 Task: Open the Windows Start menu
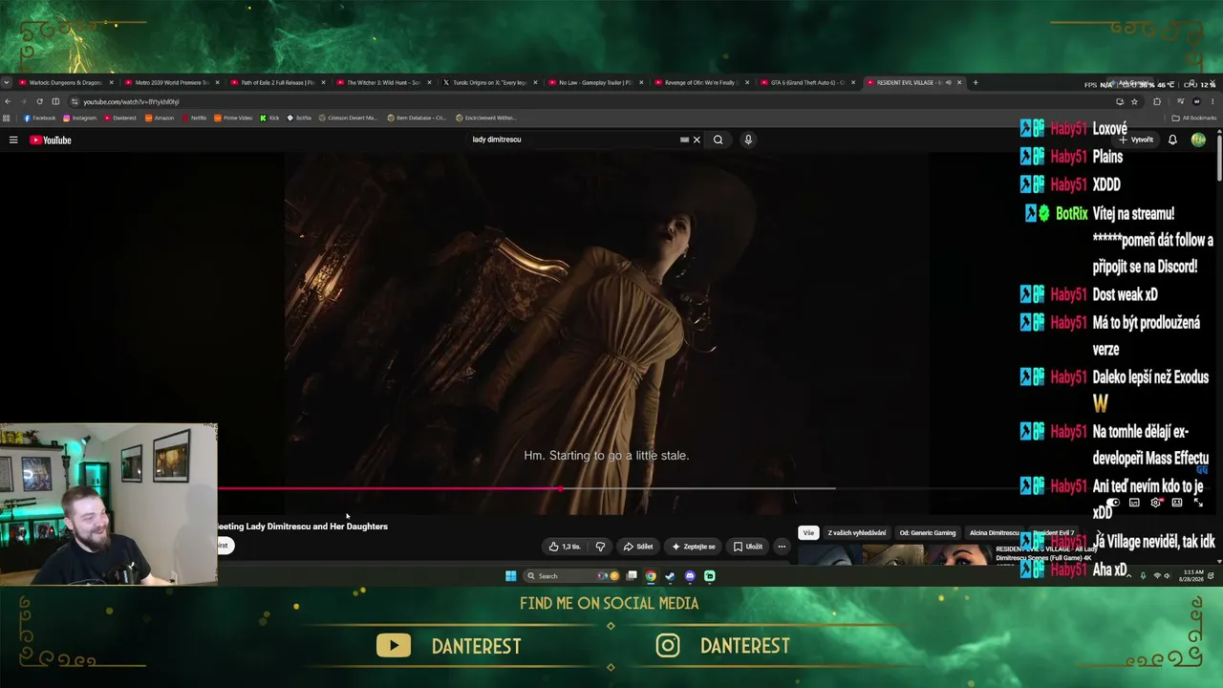click(511, 576)
